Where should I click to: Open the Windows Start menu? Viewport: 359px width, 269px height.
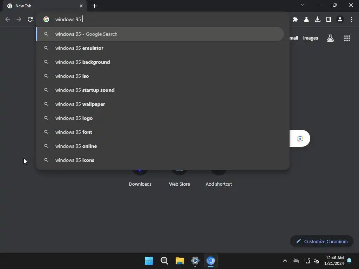tap(149, 261)
